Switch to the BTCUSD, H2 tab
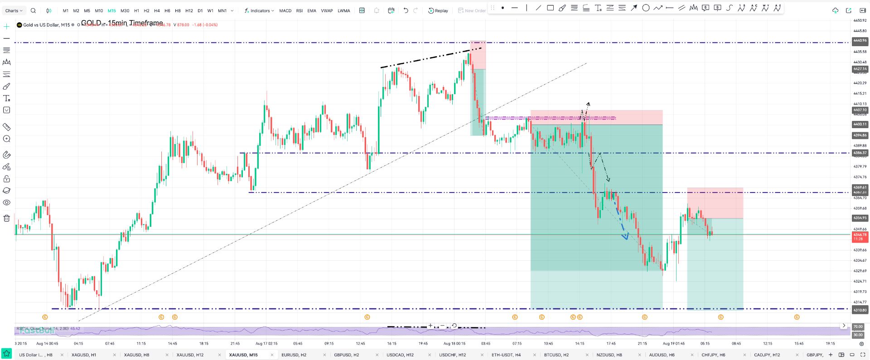The width and height of the screenshot is (870, 360). (556, 355)
